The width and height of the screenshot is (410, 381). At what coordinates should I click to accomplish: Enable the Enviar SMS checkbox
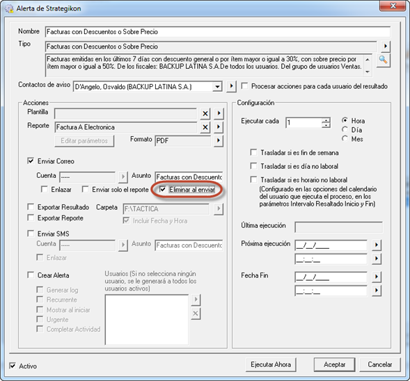(x=31, y=233)
